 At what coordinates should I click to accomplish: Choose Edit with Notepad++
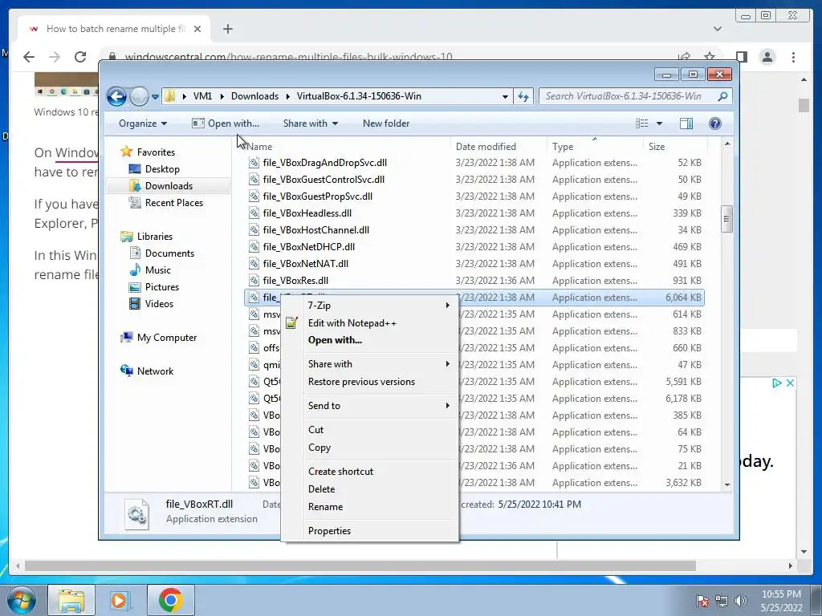coord(370,323)
